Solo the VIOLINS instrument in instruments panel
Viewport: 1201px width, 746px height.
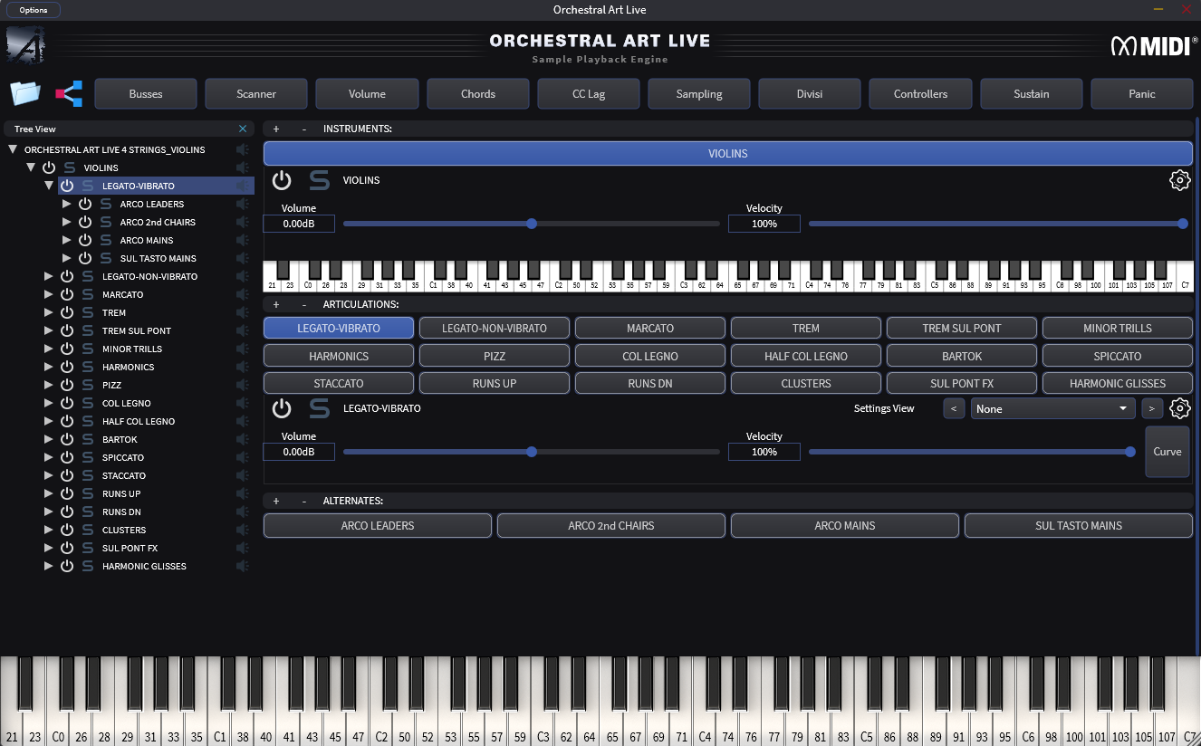[319, 180]
